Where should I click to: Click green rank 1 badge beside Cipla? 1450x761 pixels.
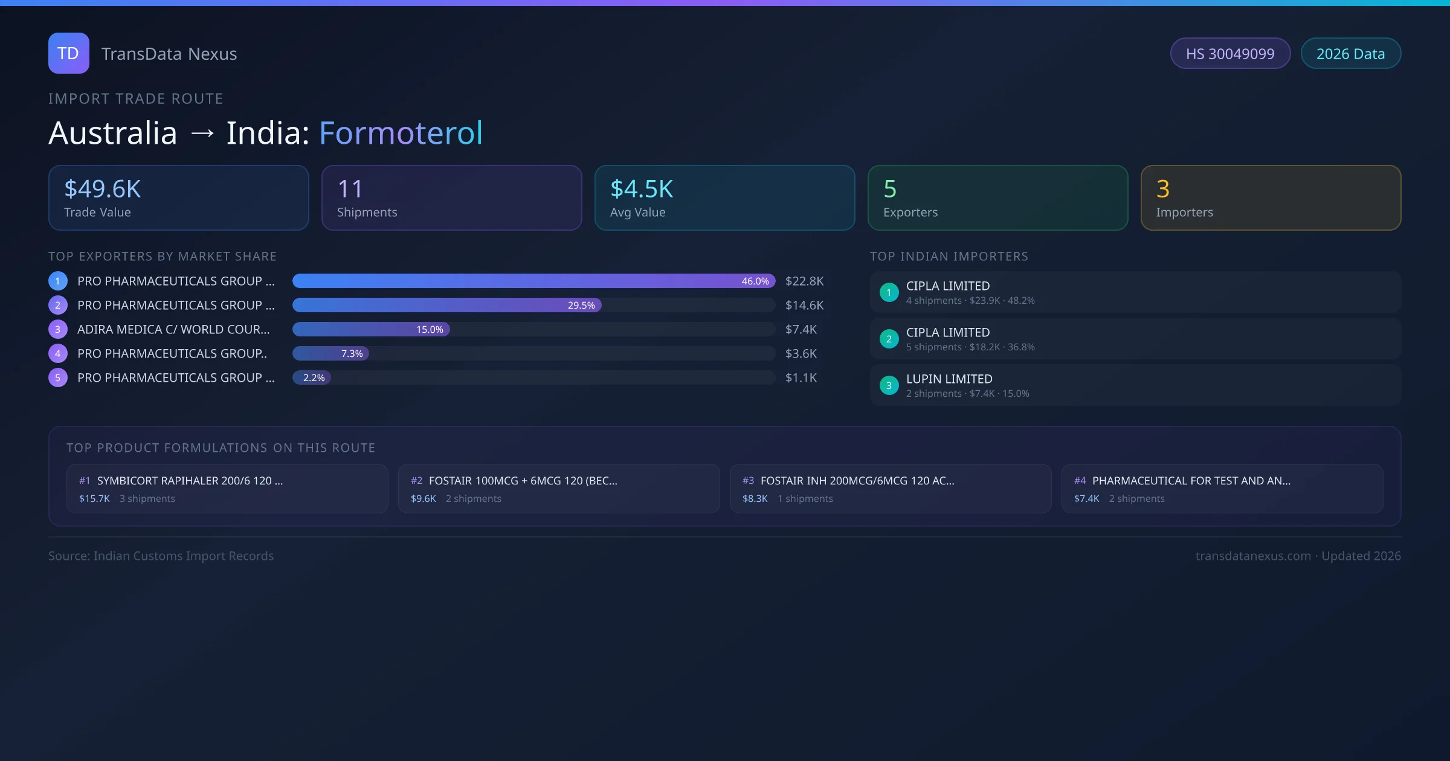[x=889, y=292]
